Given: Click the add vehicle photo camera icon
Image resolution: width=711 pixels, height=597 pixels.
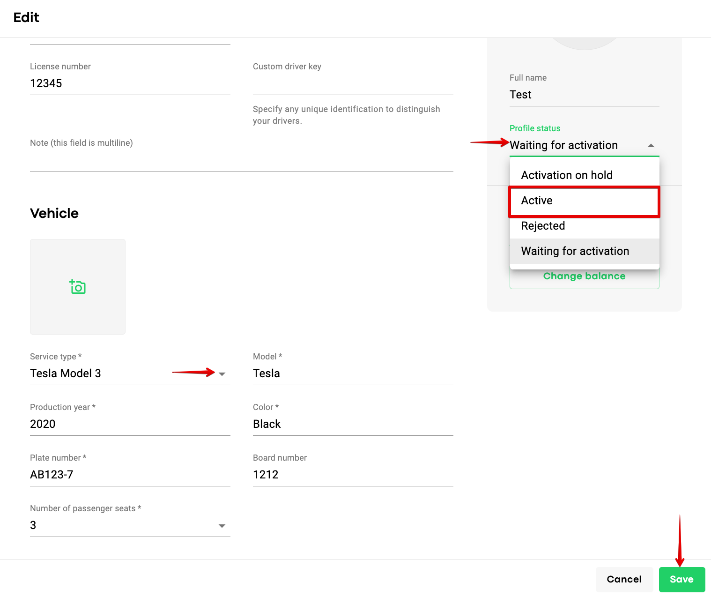Looking at the screenshot, I should (78, 287).
